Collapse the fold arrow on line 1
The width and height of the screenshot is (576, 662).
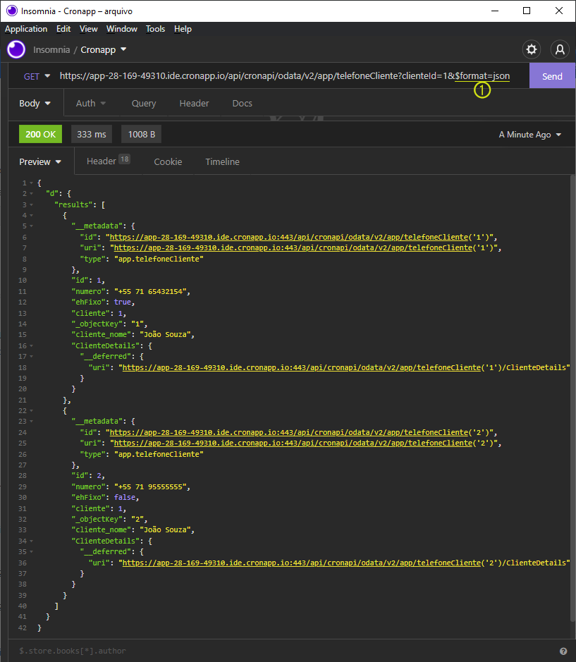[x=31, y=183]
